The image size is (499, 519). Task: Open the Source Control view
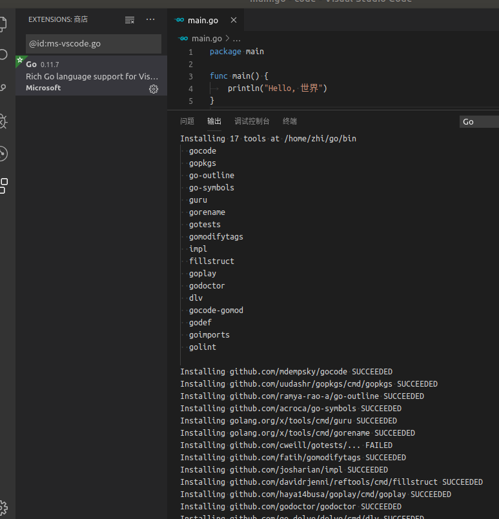coord(3,87)
